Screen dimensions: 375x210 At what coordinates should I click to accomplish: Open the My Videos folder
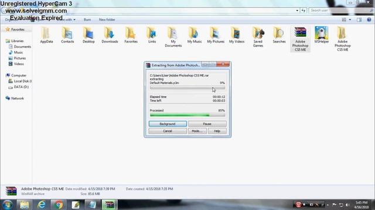tap(237, 35)
